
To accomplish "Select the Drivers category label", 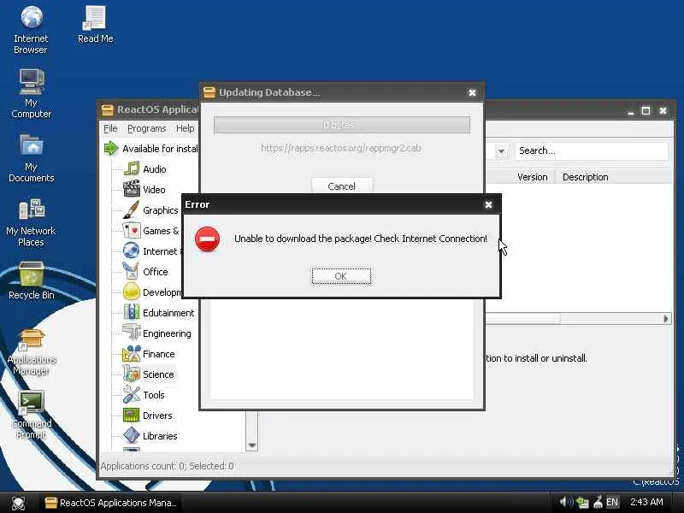I will (157, 416).
